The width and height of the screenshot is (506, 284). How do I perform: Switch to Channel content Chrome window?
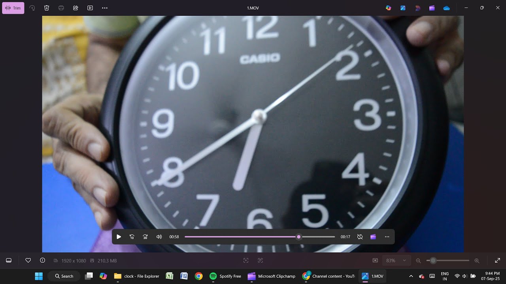coord(329,276)
